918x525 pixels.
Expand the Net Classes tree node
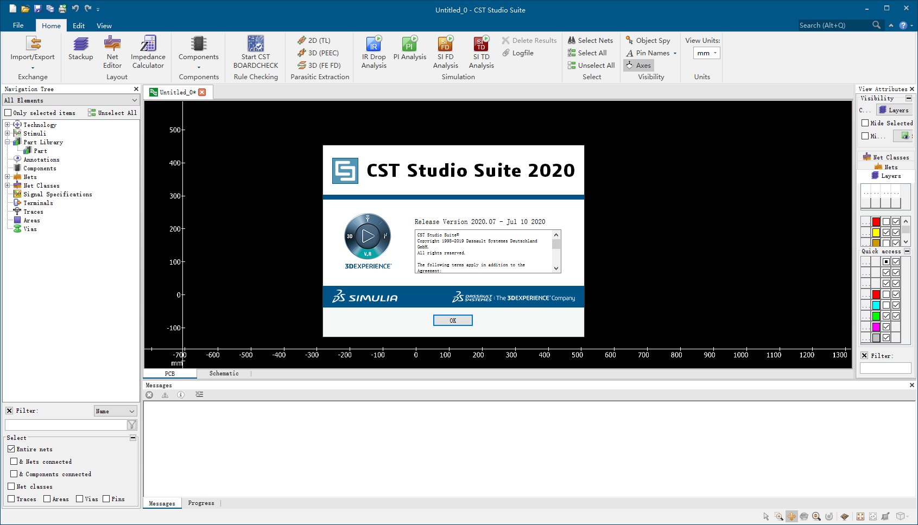(x=8, y=185)
